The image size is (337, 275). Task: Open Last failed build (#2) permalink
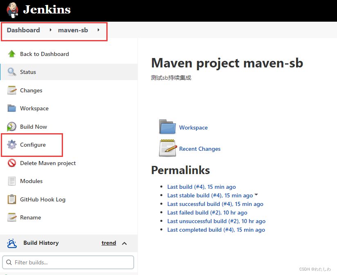207,212
